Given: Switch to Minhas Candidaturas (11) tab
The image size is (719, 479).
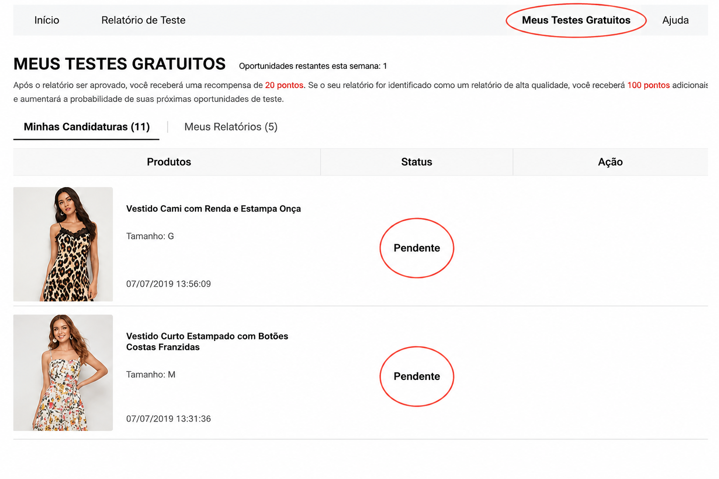Looking at the screenshot, I should coord(87,127).
